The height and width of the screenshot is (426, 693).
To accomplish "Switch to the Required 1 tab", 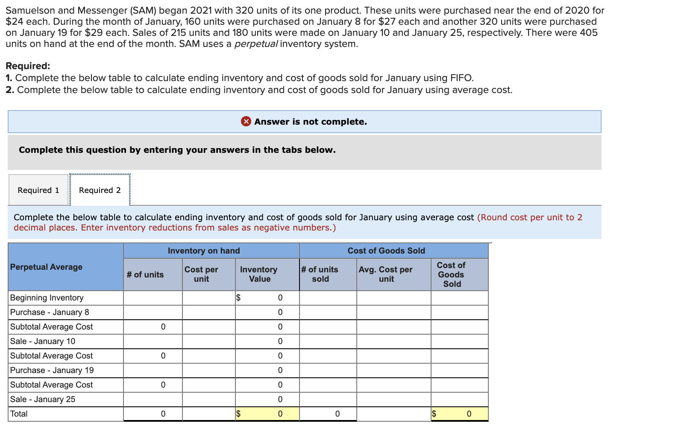I will click(x=38, y=190).
